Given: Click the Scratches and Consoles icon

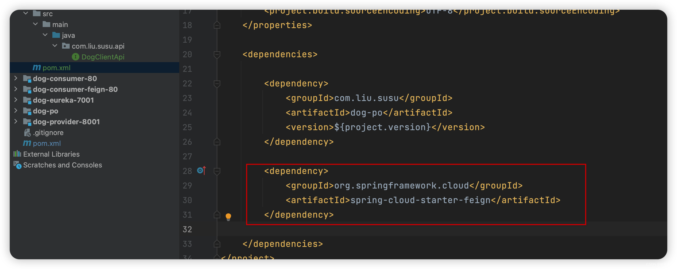Looking at the screenshot, I should 18,165.
